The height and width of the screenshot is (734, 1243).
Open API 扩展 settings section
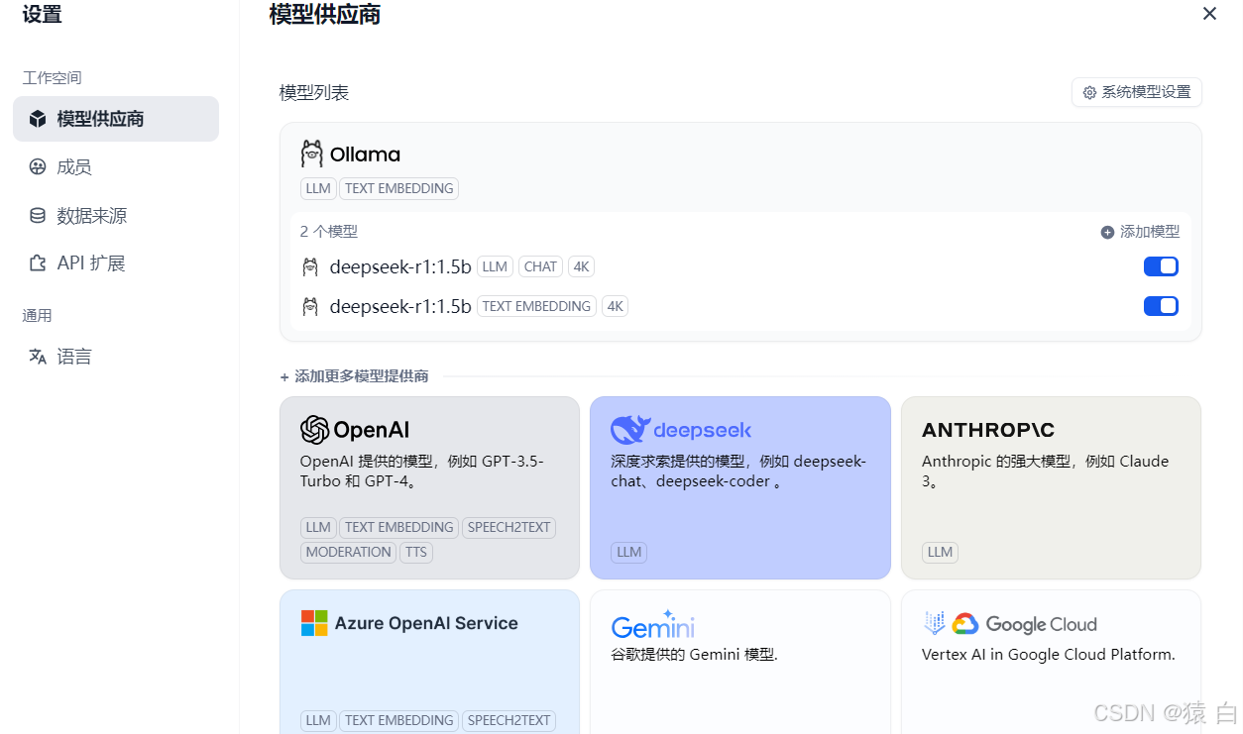pos(116,263)
